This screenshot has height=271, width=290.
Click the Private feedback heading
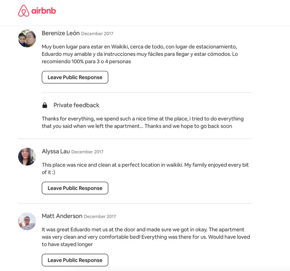pyautogui.click(x=76, y=105)
